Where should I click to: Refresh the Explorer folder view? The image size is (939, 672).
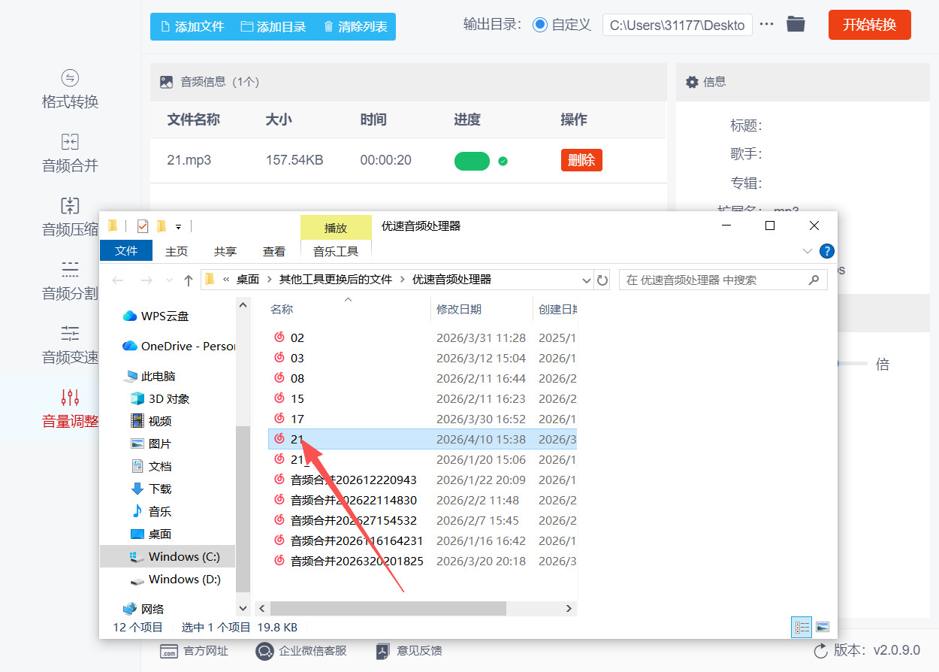pyautogui.click(x=602, y=280)
